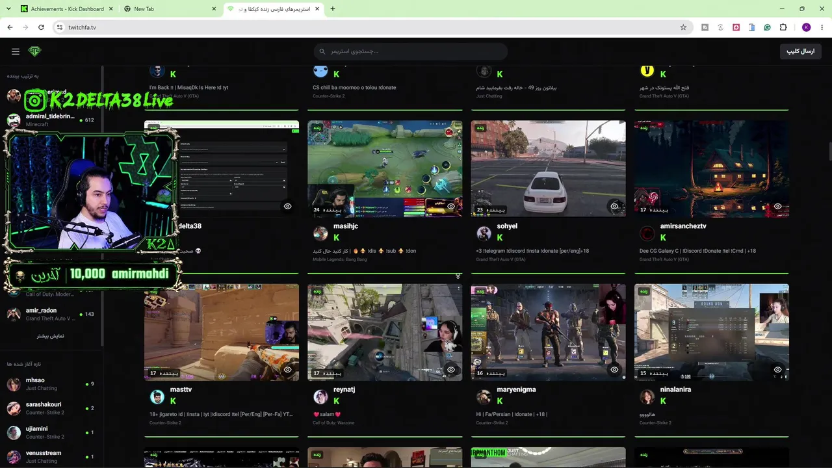The width and height of the screenshot is (832, 468).
Task: Open the amirsancheztv streamer name link
Action: pos(683,226)
